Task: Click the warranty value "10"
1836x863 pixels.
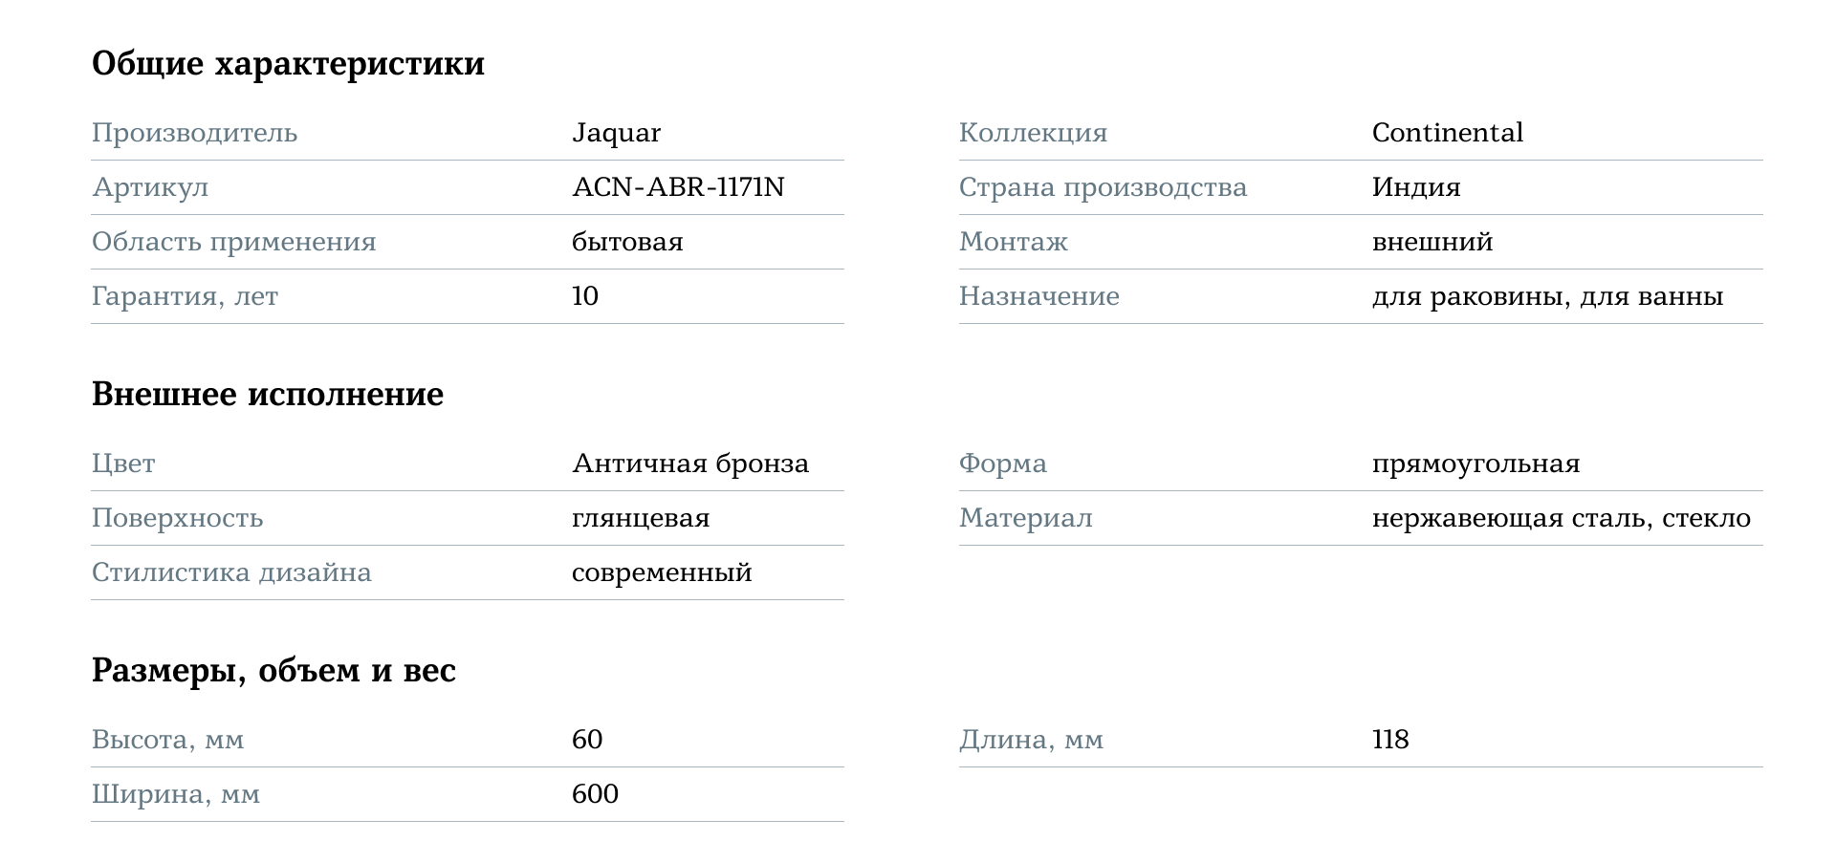Action: point(584,296)
